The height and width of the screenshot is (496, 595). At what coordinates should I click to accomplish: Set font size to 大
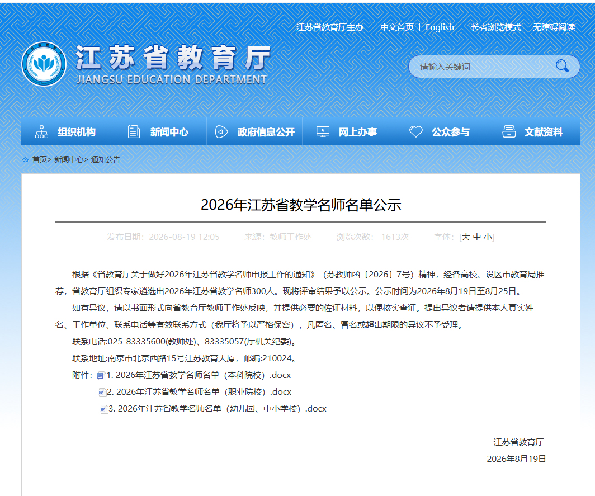coord(466,237)
